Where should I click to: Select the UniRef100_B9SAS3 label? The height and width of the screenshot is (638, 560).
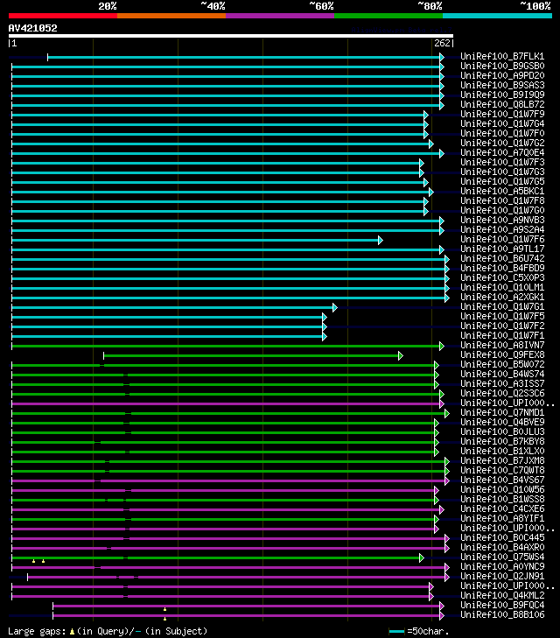click(502, 85)
